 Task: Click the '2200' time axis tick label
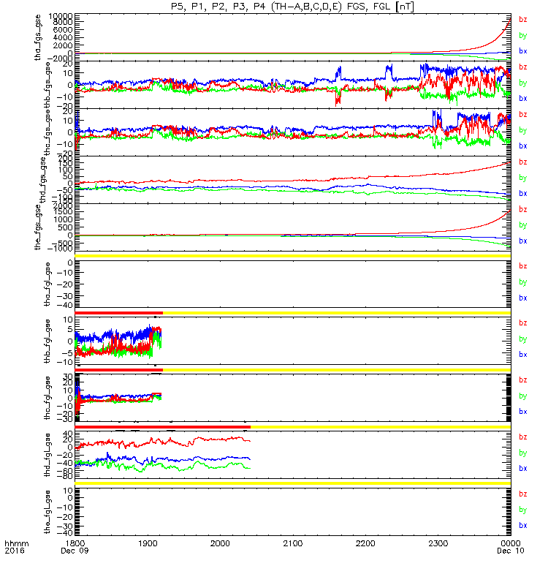(365, 543)
